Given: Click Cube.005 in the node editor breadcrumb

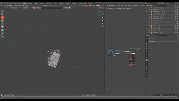Looking at the screenshot, I should coord(110,8).
